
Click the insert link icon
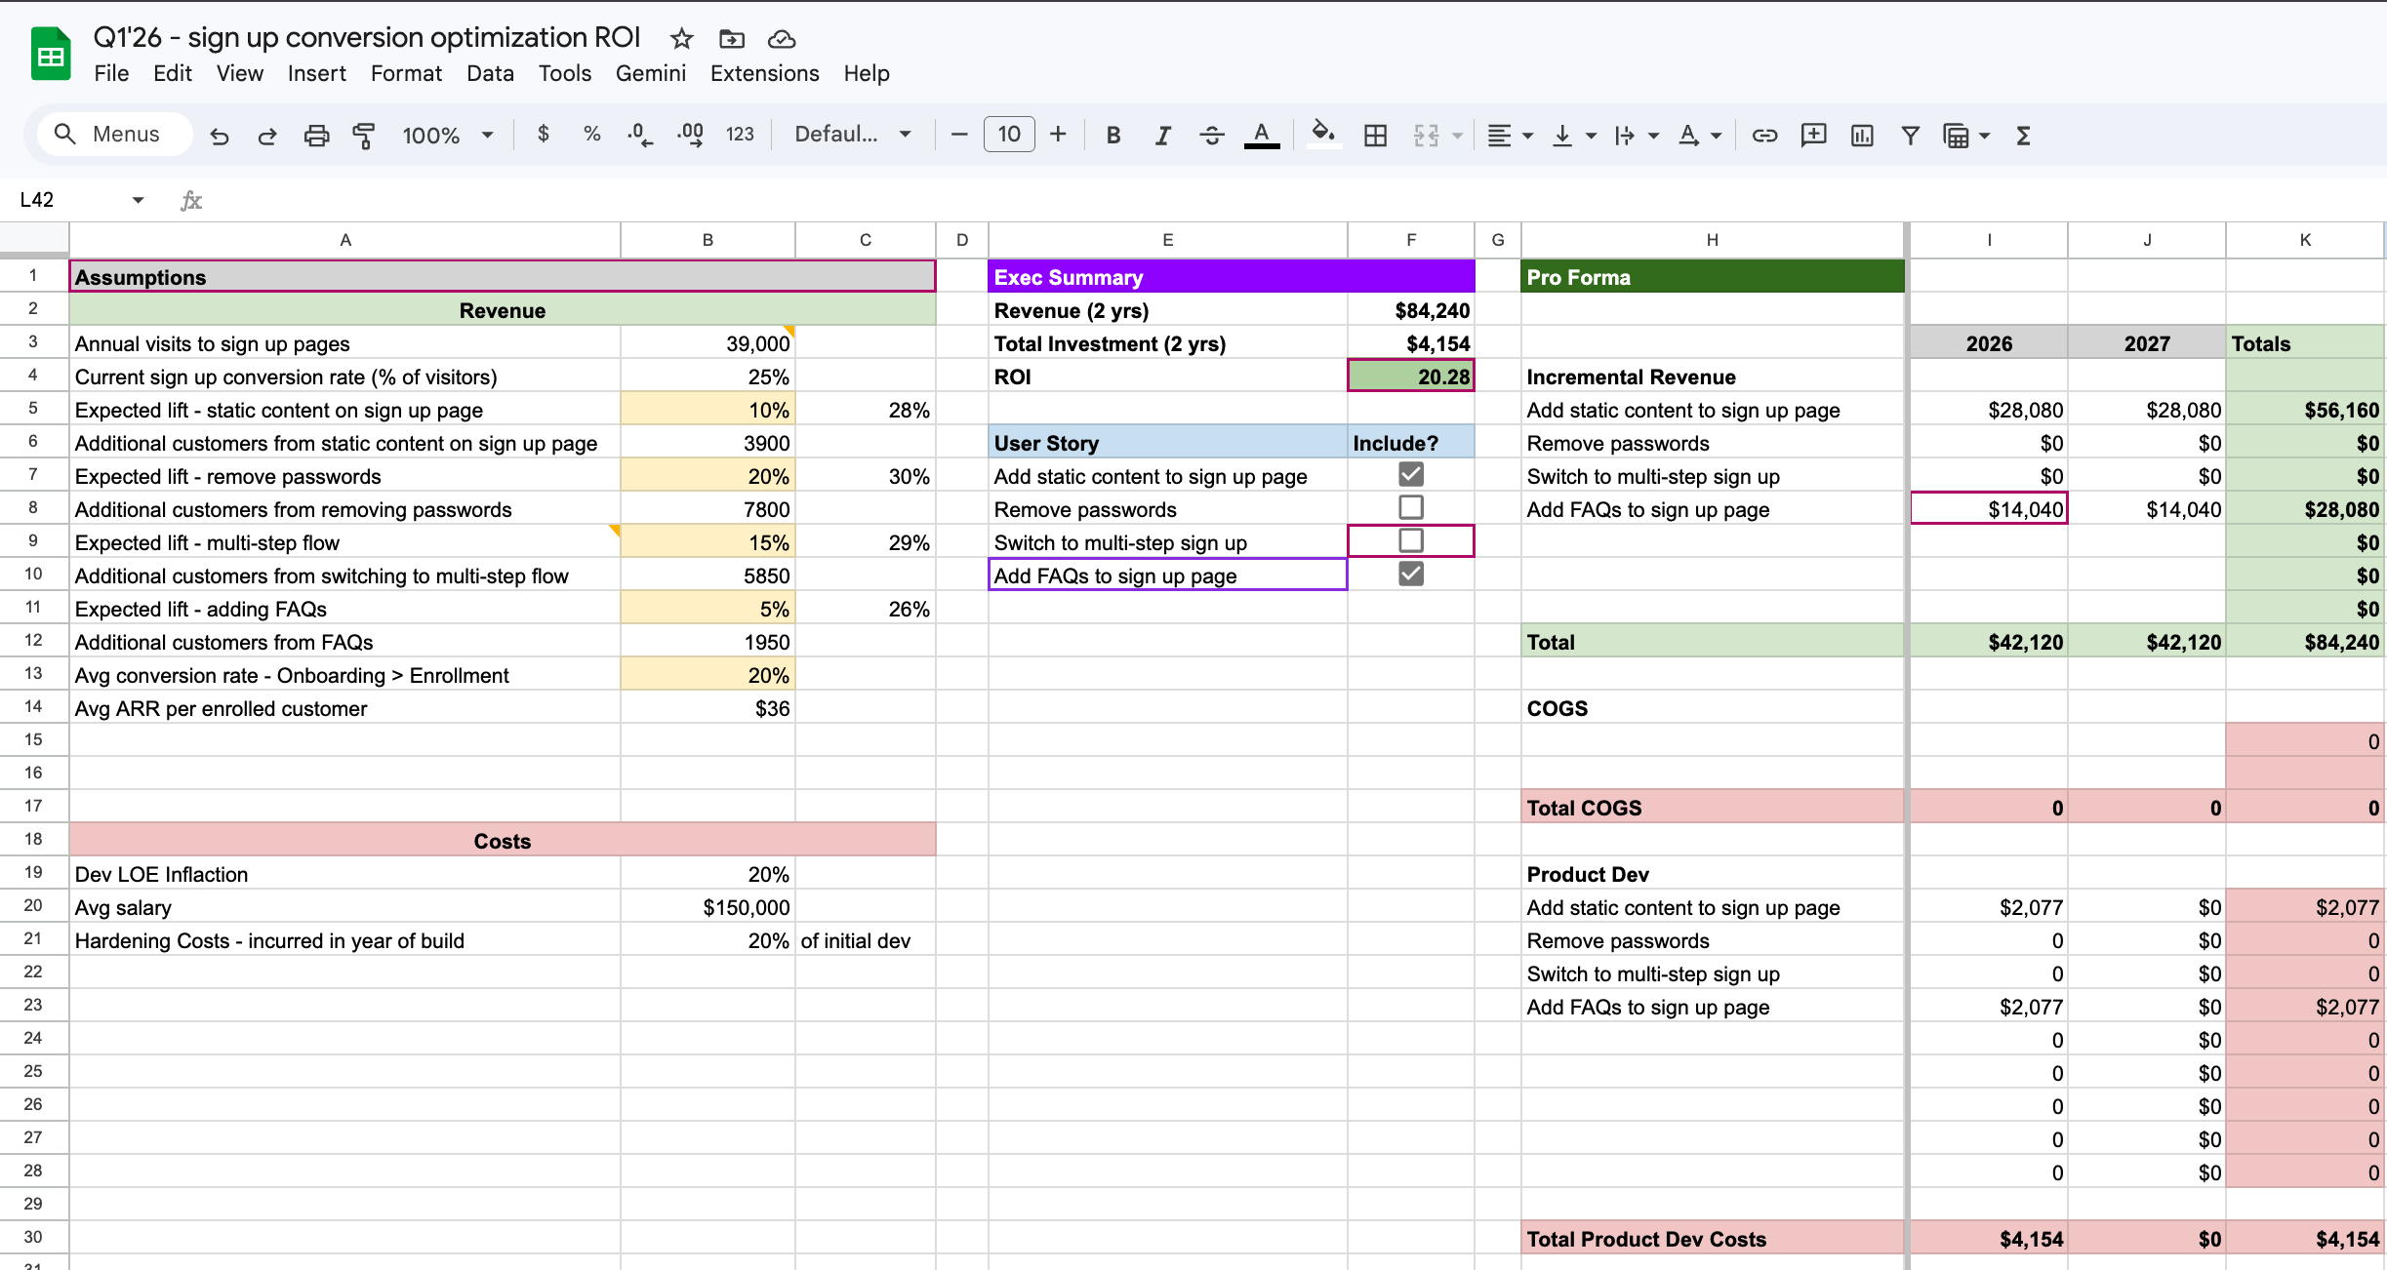[x=1763, y=136]
